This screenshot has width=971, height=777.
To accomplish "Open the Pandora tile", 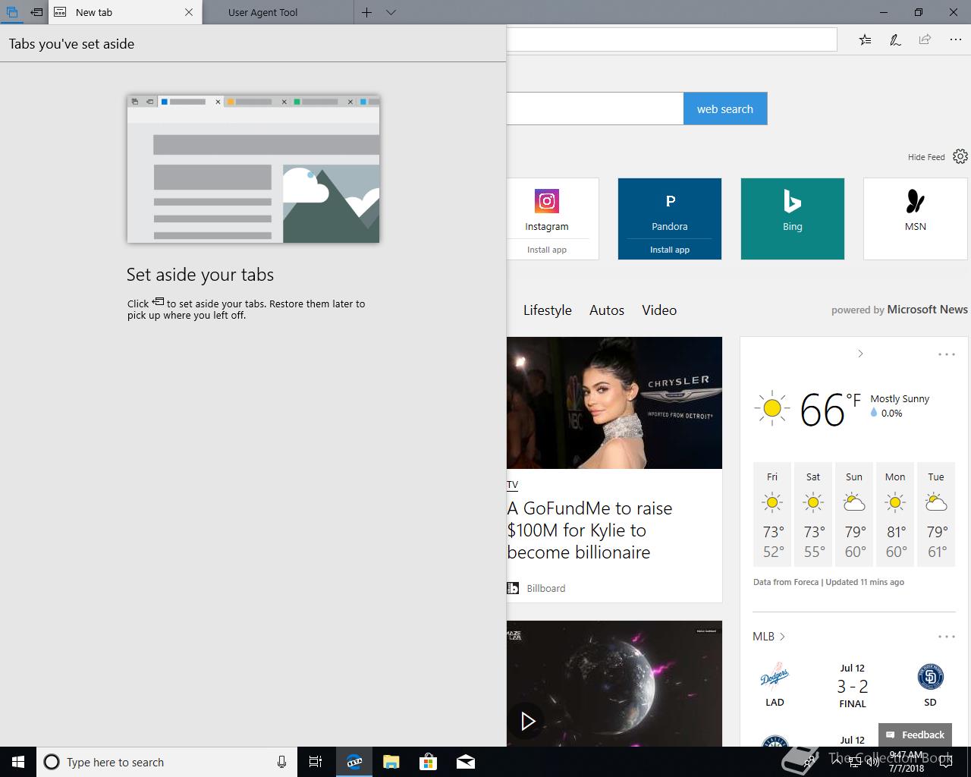I will coord(670,209).
